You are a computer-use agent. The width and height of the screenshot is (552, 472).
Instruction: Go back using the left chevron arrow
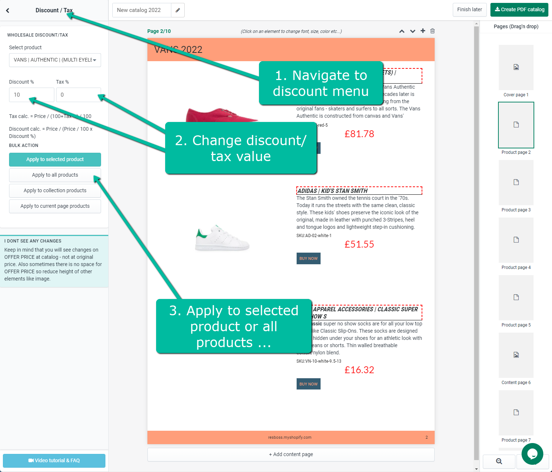tap(8, 10)
